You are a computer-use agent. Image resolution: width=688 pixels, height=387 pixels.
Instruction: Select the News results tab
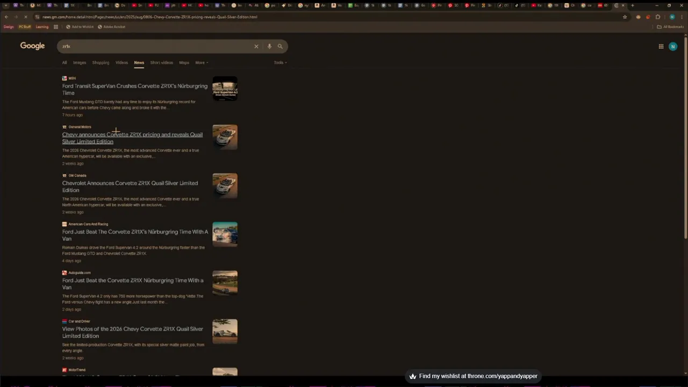click(139, 62)
